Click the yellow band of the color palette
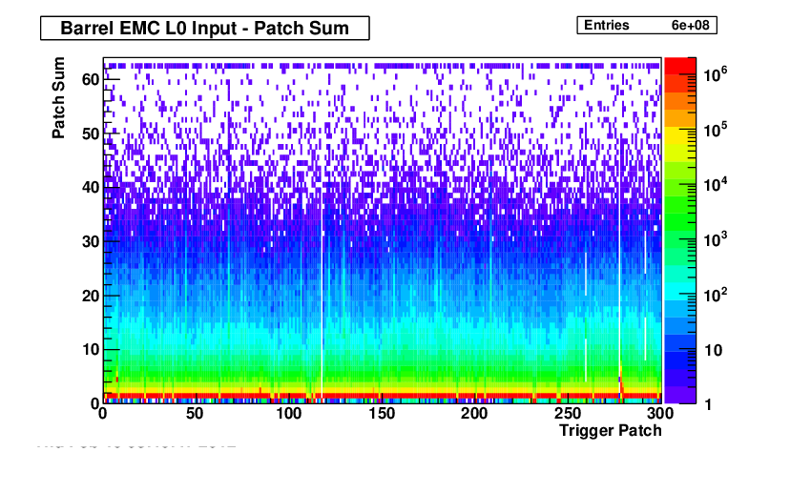The width and height of the screenshot is (811, 493). (680, 135)
